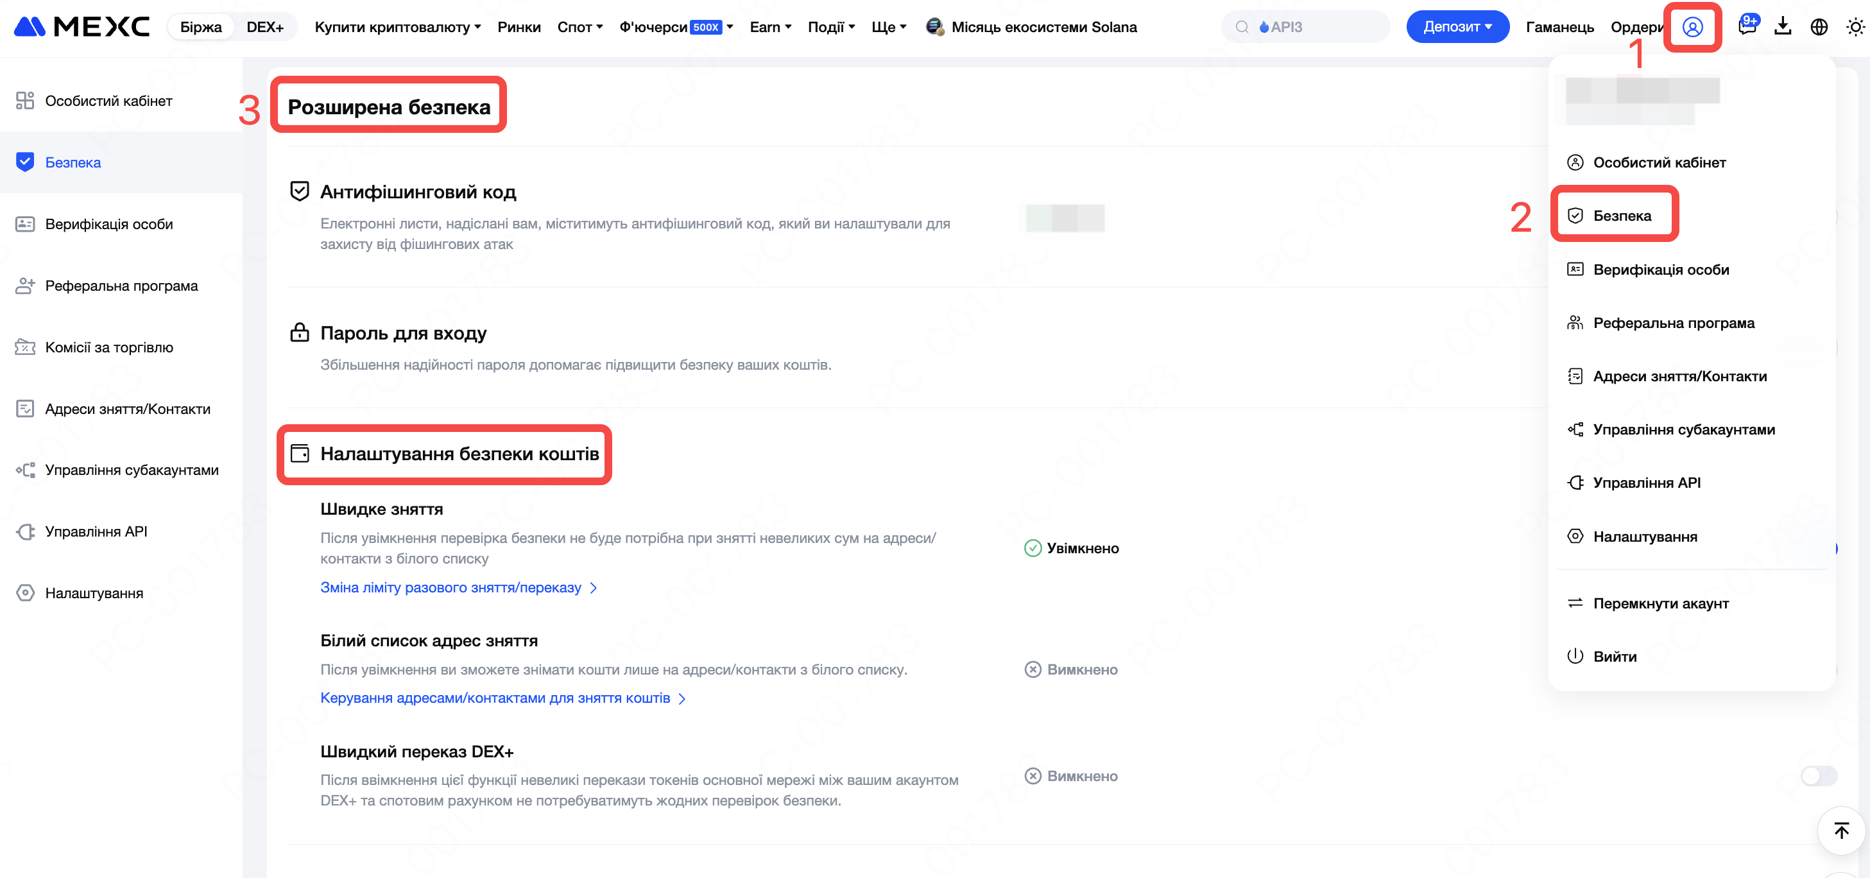Image resolution: width=1870 pixels, height=878 pixels.
Task: Click the download app icon
Action: pos(1782,27)
